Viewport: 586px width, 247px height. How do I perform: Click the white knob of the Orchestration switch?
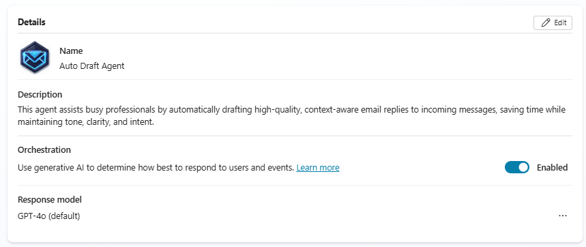point(523,167)
